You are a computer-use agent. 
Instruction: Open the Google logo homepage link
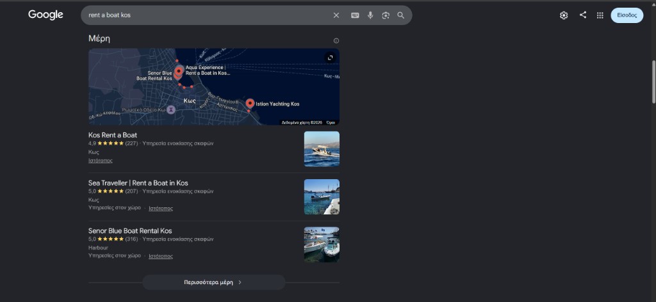click(x=45, y=15)
